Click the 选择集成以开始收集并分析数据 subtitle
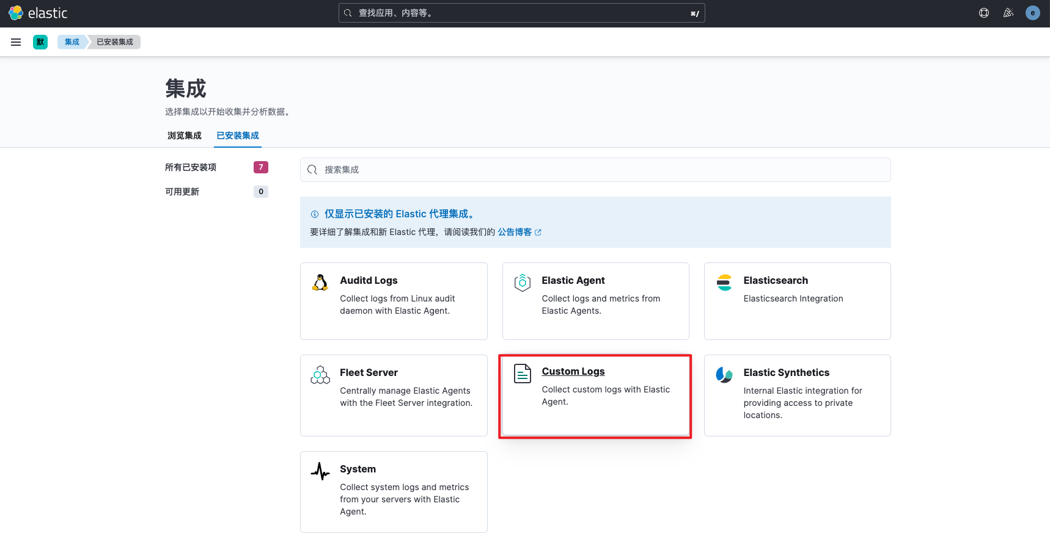The height and width of the screenshot is (542, 1050). tap(229, 112)
